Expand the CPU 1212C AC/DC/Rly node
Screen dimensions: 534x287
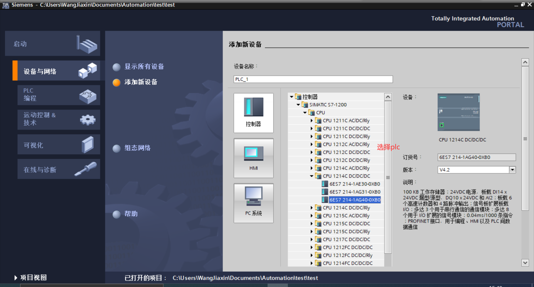point(311,144)
